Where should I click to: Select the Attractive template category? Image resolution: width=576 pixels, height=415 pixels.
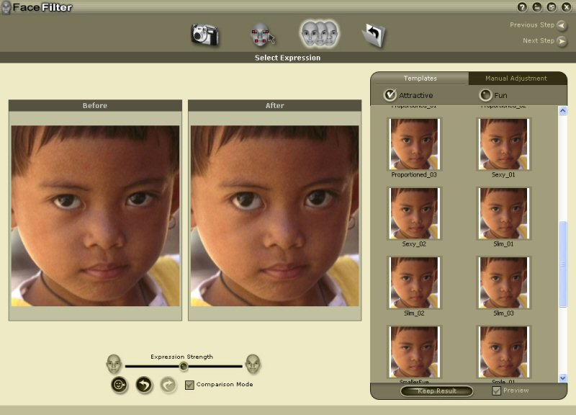point(390,95)
